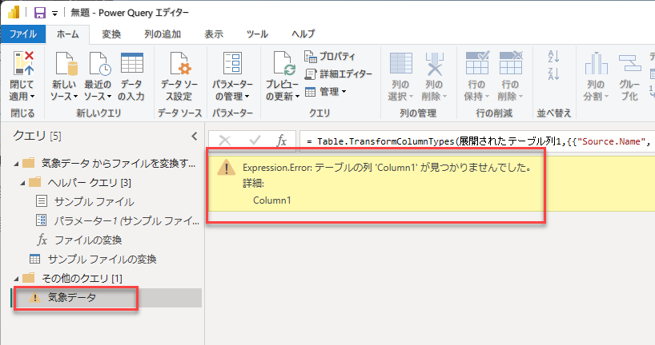Click プレビューの更新 (Refresh Preview) icon
The width and height of the screenshot is (655, 345).
283,63
